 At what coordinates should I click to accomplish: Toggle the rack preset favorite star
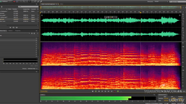pos(37,34)
